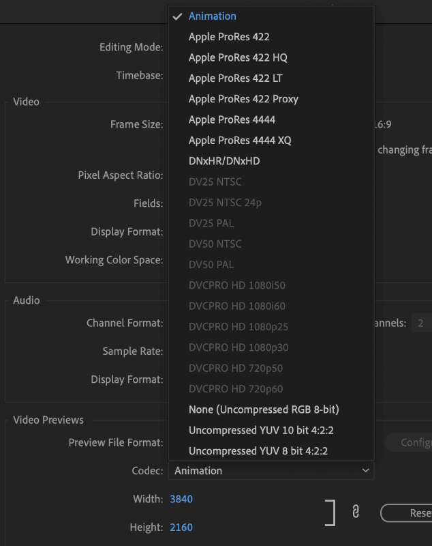Click the Pixel Aspect Ratio label

(x=120, y=175)
